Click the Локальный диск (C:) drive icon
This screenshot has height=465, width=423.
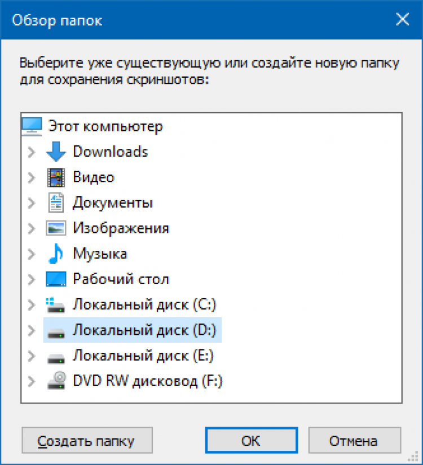[x=56, y=305]
